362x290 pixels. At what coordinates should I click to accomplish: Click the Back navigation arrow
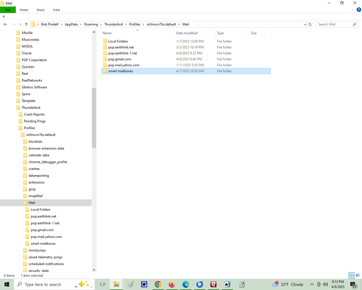pyautogui.click(x=5, y=24)
